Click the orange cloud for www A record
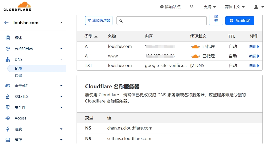Viewport: 272px width, 146px height. (195, 56)
